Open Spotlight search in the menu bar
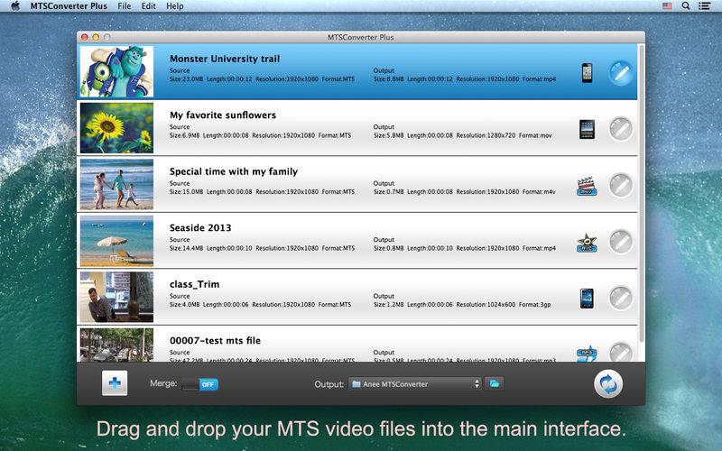 [686, 6]
